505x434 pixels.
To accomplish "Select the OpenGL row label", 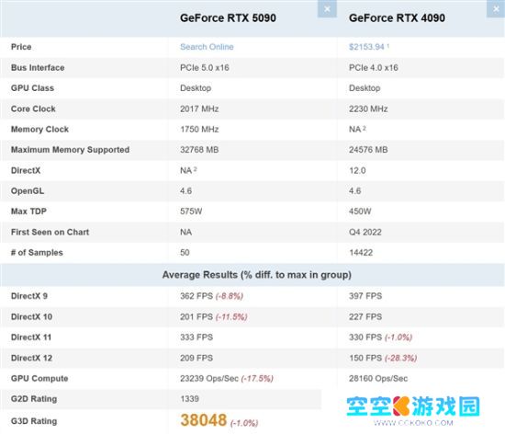I will pyautogui.click(x=28, y=191).
